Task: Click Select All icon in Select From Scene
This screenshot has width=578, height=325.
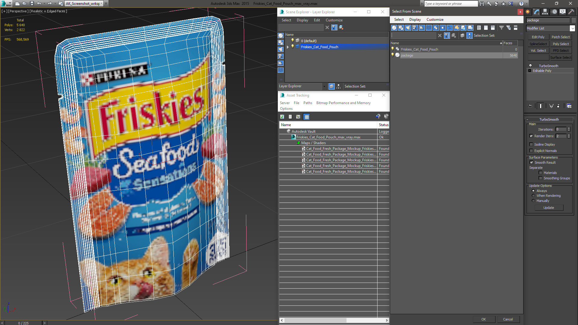Action: [479, 28]
